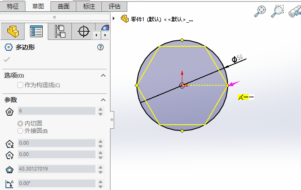Open the 曲面 tab
Screen dimensions: 301x190
pos(64,6)
